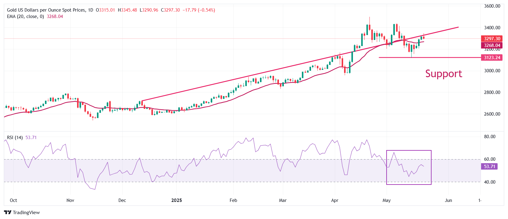The image size is (508, 219).
Task: Click the 2600.00 price scale label
Action: [x=492, y=114]
